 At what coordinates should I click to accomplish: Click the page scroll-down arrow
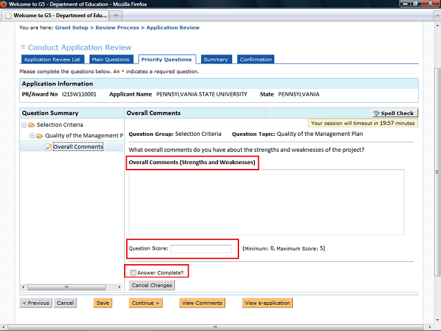click(x=437, y=320)
